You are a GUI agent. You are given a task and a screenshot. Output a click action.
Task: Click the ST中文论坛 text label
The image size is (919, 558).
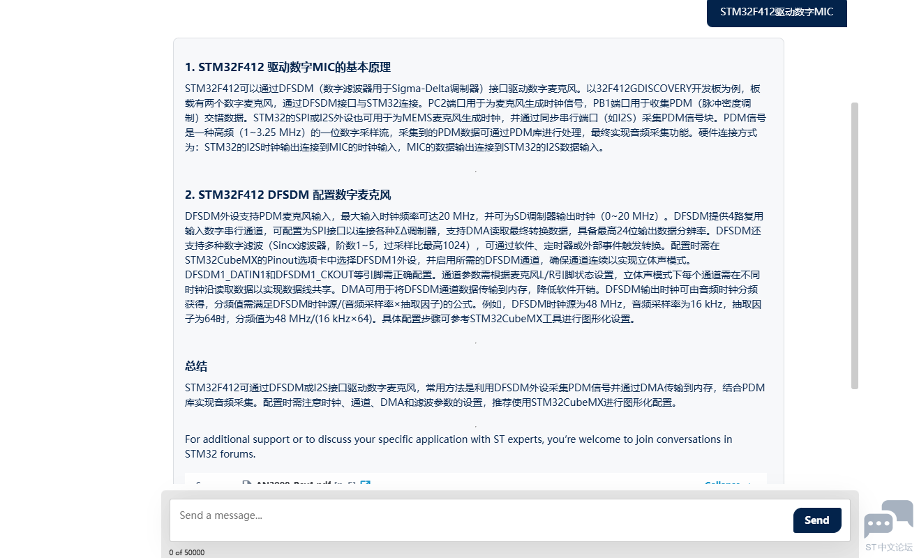[888, 548]
